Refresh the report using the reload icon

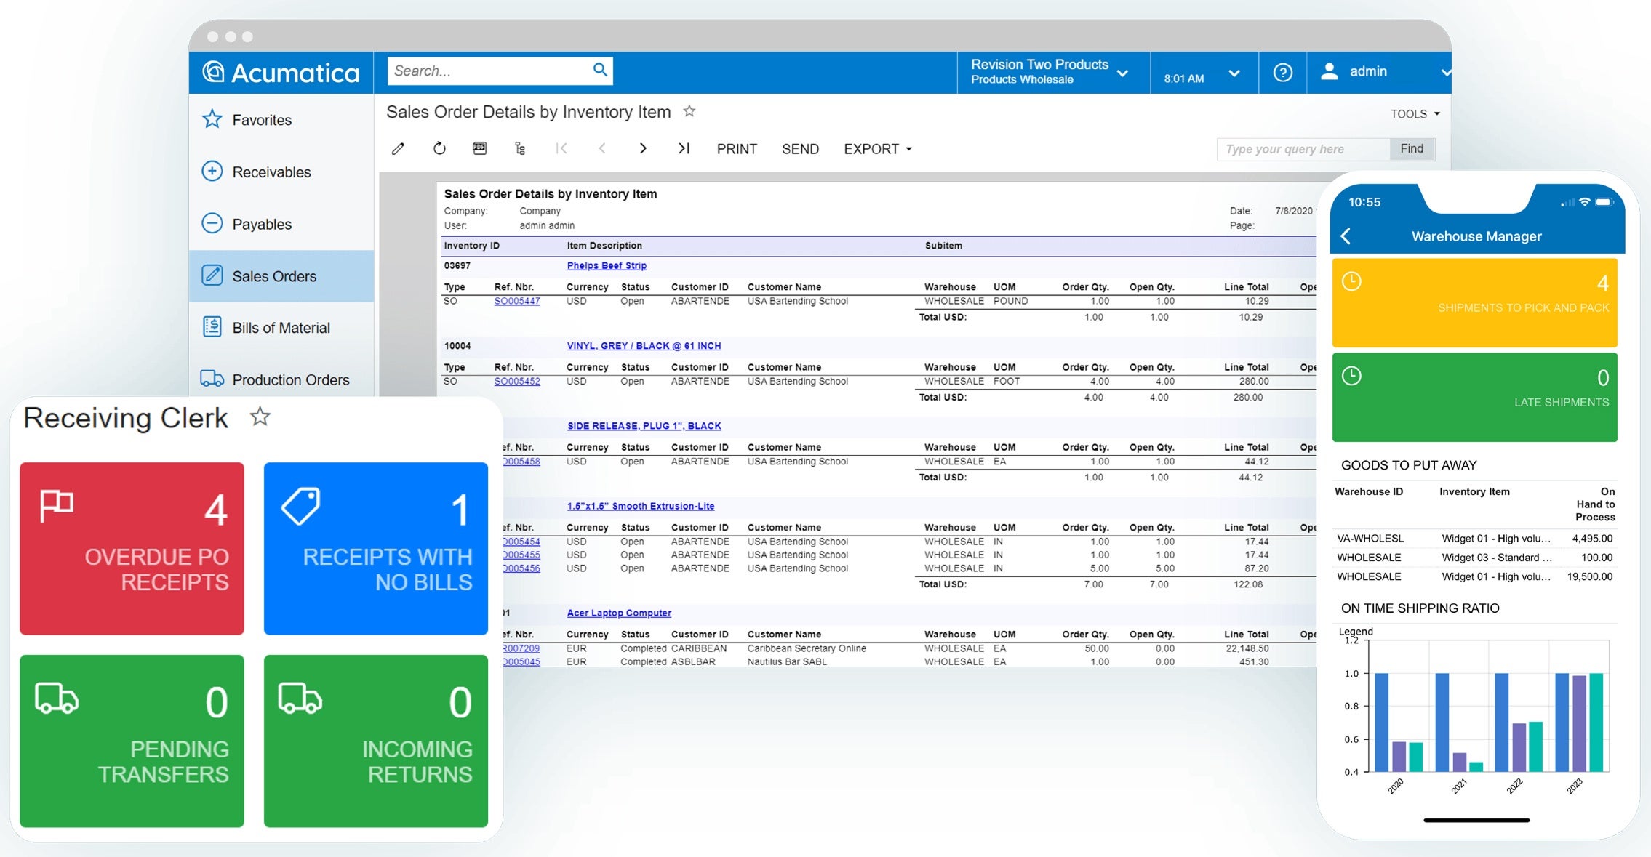pos(439,148)
